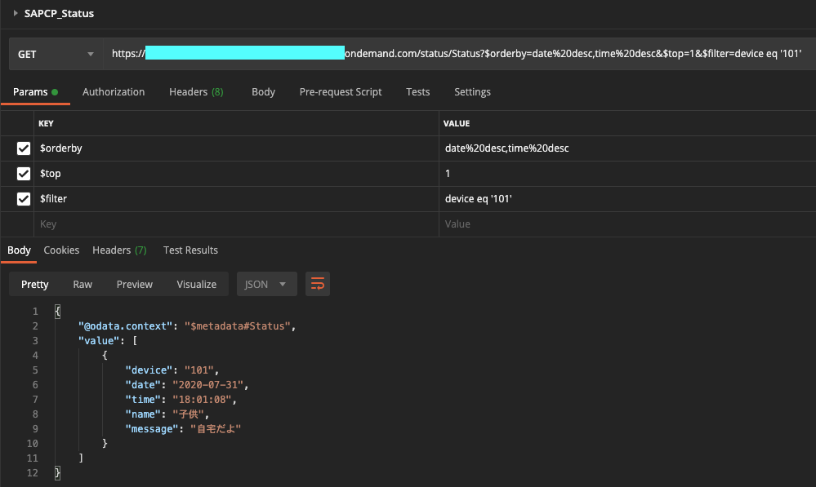This screenshot has width=816, height=487.
Task: Uncheck the $top parameter checkbox
Action: (24, 174)
